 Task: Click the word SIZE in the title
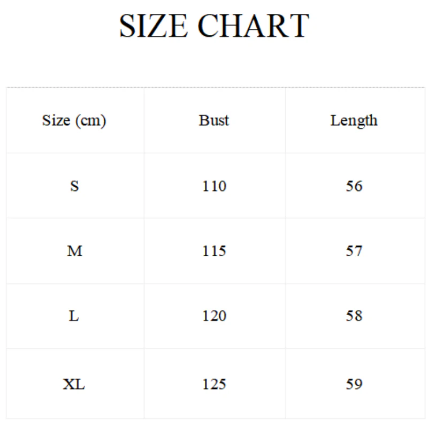pyautogui.click(x=154, y=26)
